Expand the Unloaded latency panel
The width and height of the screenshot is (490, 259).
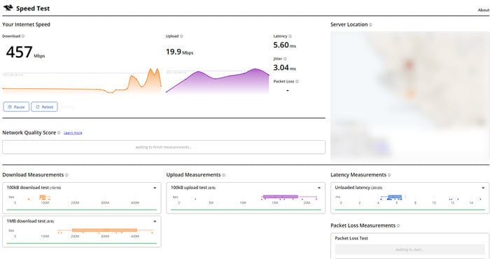coord(483,188)
